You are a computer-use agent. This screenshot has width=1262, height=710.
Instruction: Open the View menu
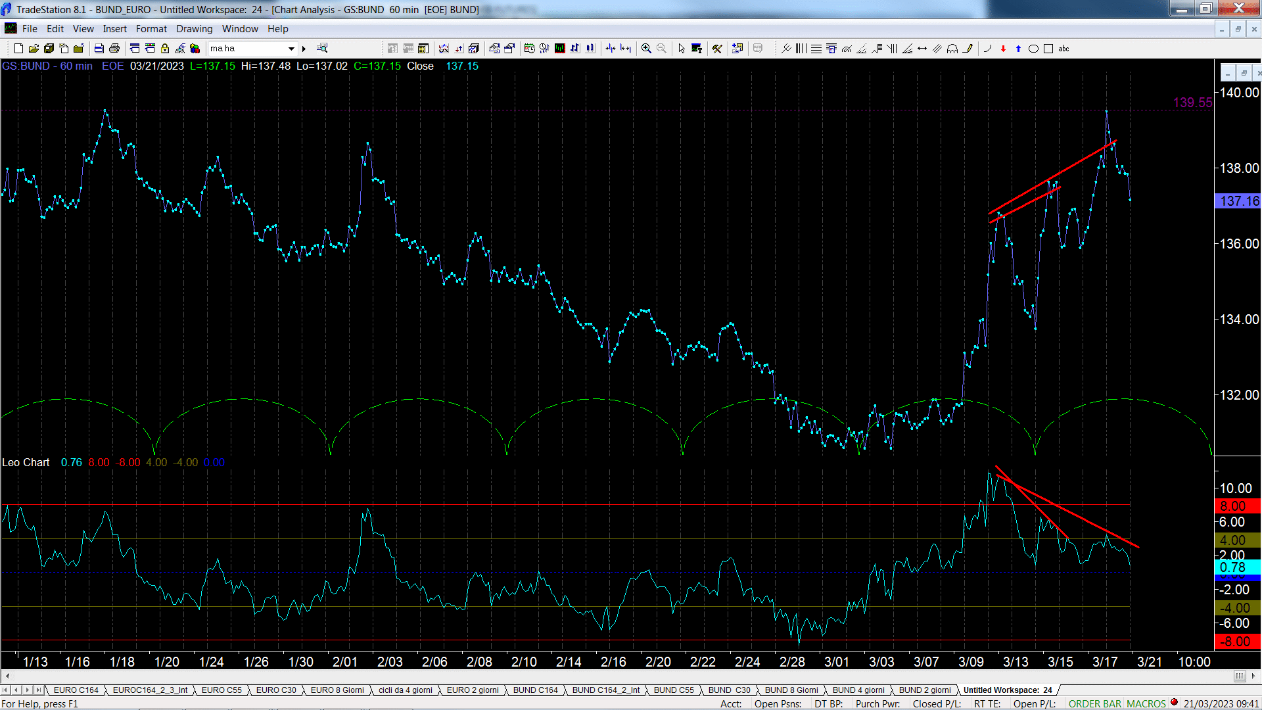(x=83, y=29)
